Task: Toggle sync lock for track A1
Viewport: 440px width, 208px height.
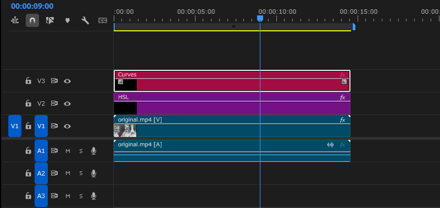Action: coord(54,151)
